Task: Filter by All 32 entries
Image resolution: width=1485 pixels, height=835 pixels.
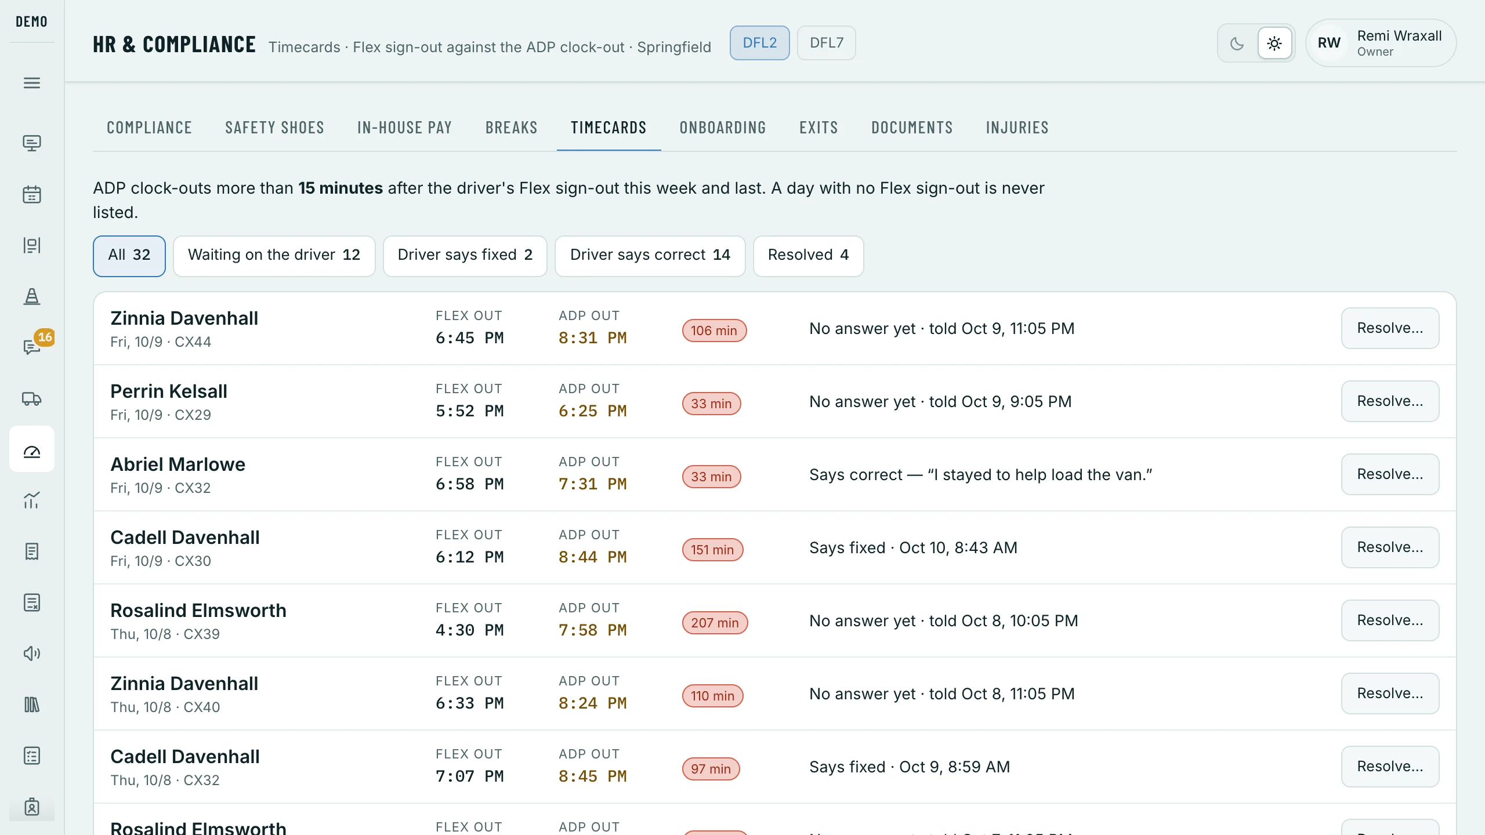Action: click(129, 256)
